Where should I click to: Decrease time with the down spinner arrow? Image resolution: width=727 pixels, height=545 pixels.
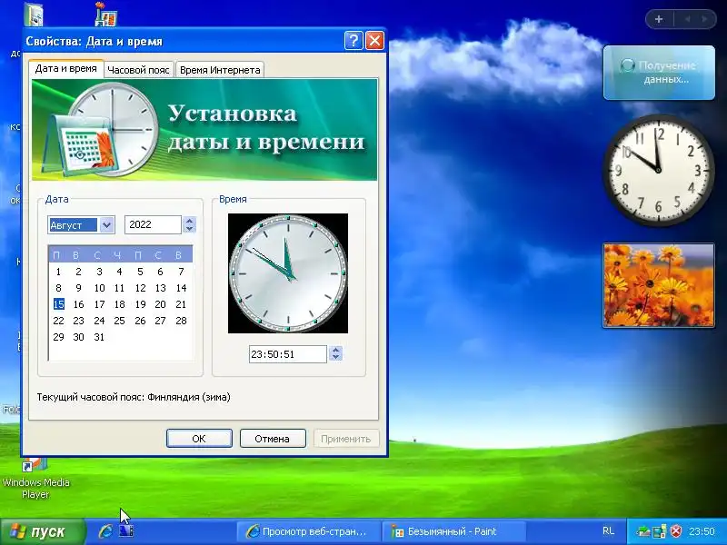tap(336, 358)
